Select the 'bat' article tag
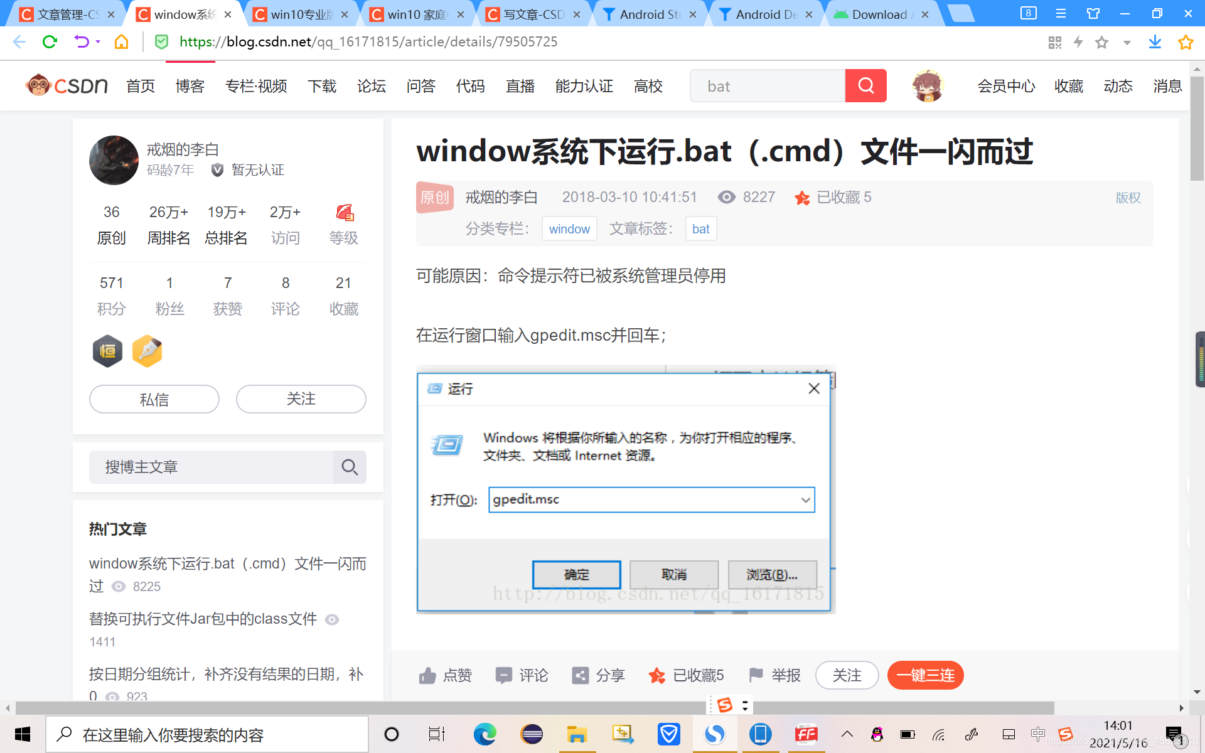This screenshot has width=1205, height=753. click(x=701, y=228)
